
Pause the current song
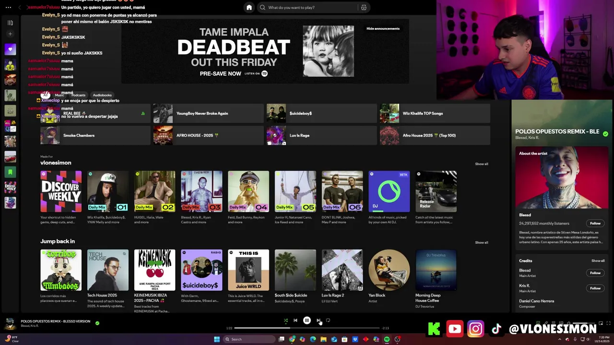click(x=307, y=321)
